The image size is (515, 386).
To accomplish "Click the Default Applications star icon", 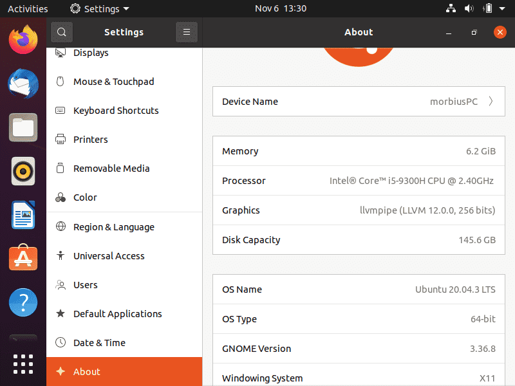I will click(61, 313).
